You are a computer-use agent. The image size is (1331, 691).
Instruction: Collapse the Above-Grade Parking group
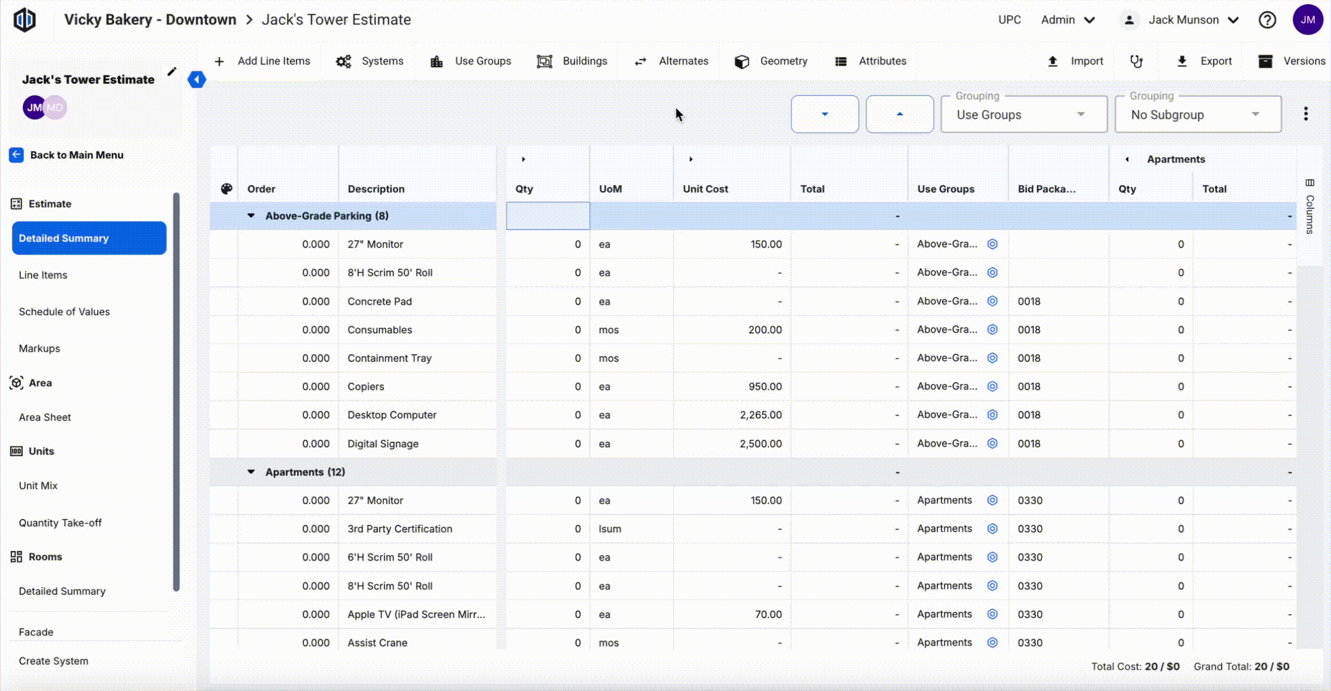pos(251,216)
